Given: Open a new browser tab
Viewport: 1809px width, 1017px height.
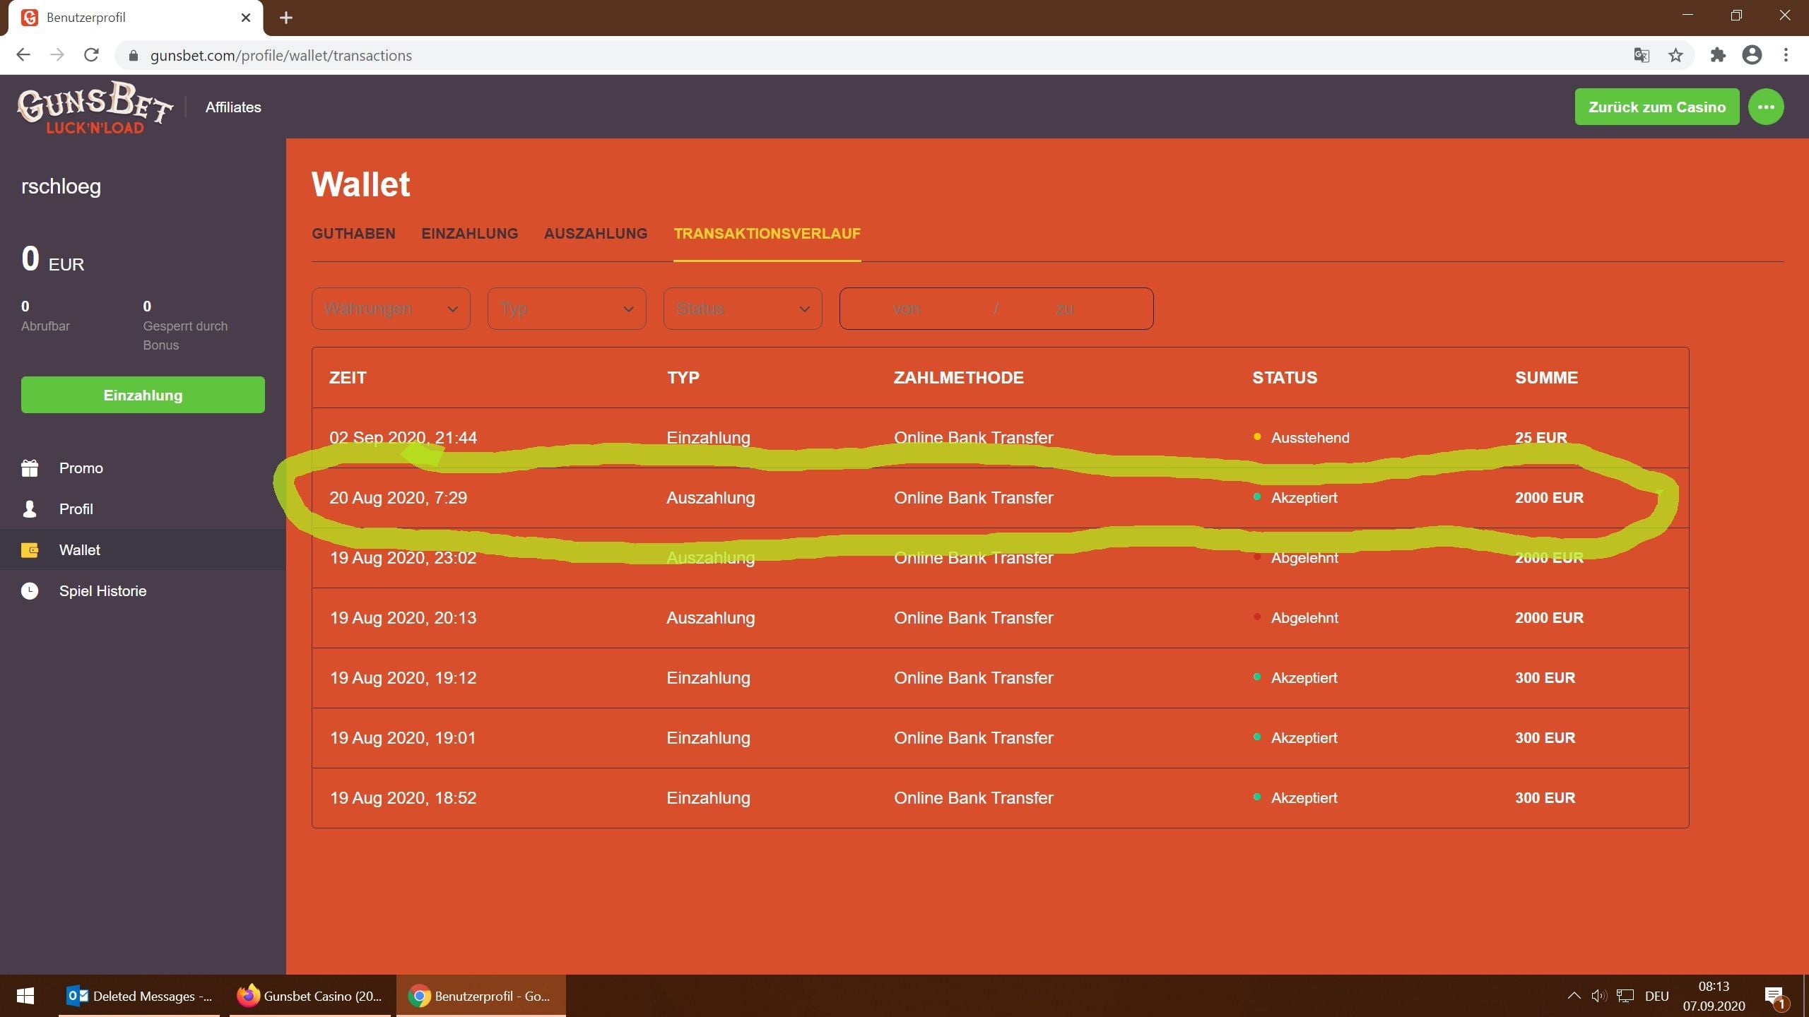Looking at the screenshot, I should 285,18.
